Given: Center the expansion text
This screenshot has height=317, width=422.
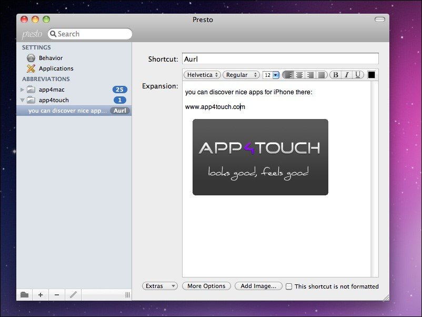Looking at the screenshot, I should coord(299,75).
